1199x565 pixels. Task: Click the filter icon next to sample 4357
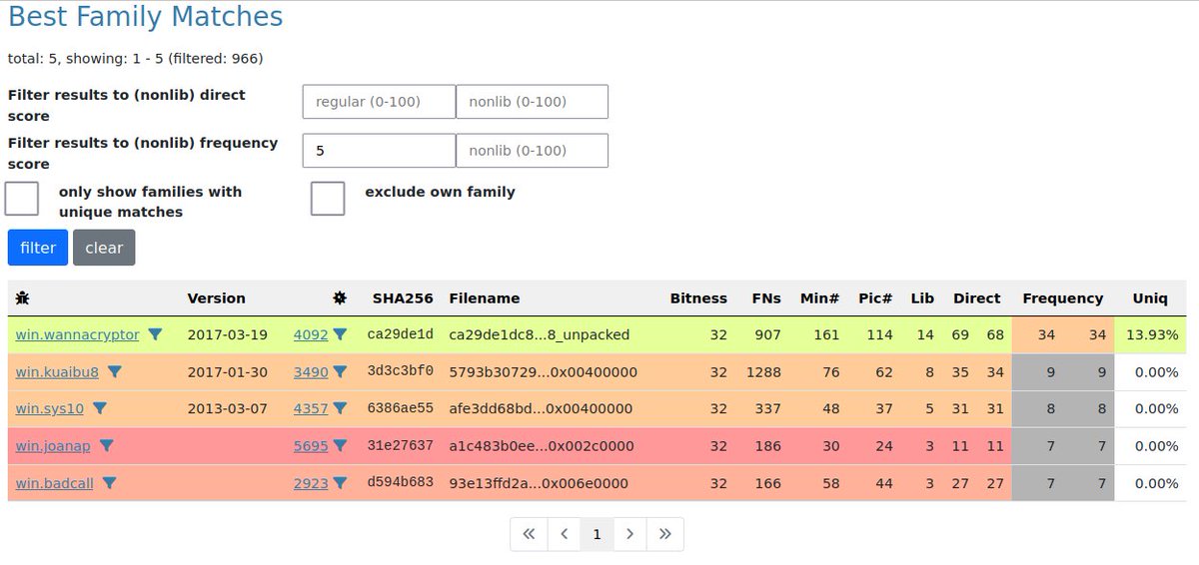click(x=340, y=409)
